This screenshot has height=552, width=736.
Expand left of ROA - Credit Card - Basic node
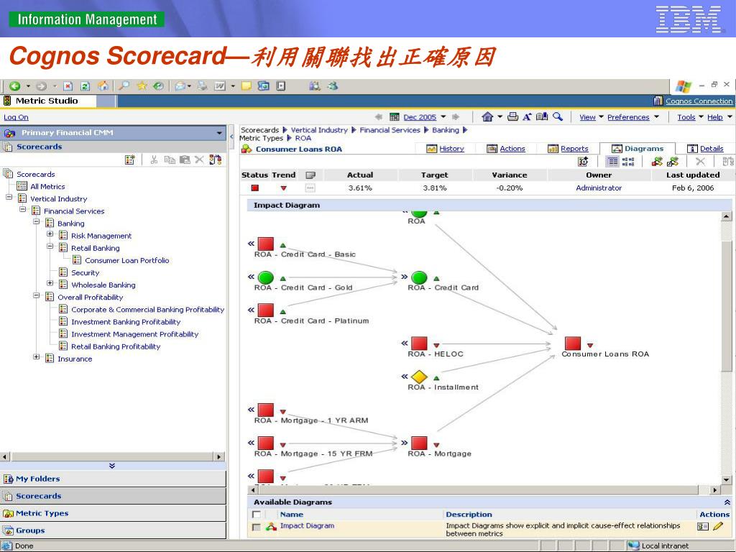click(251, 244)
